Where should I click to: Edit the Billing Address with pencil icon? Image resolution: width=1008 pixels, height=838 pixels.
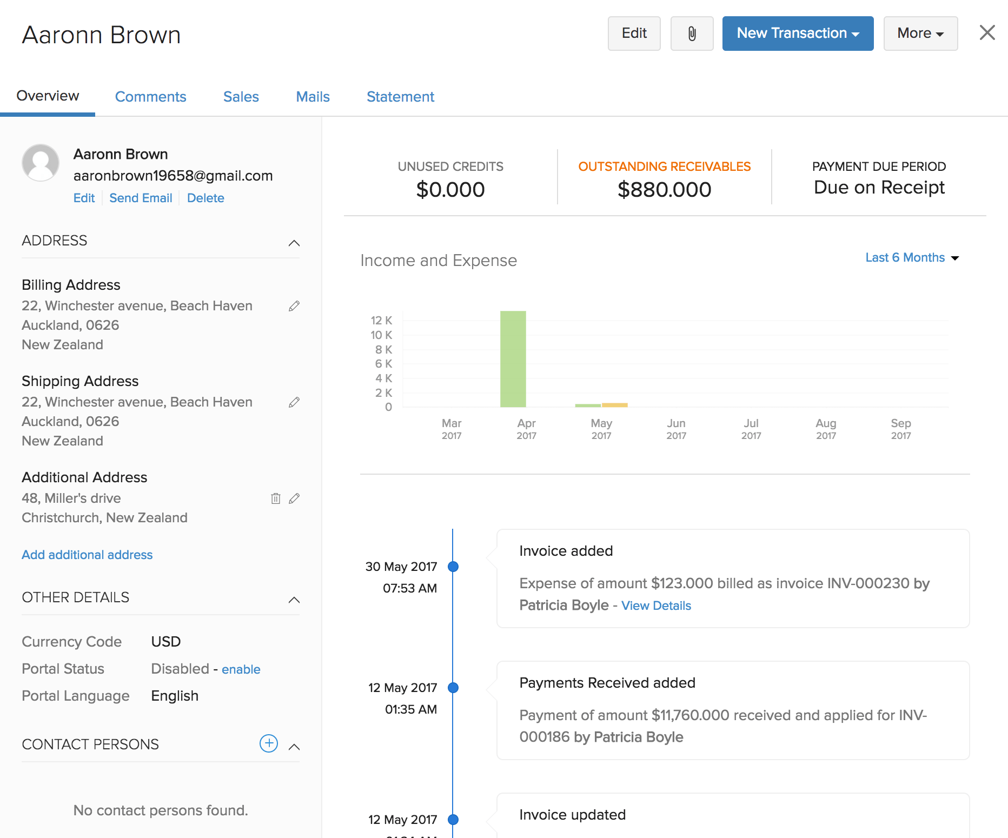(294, 306)
